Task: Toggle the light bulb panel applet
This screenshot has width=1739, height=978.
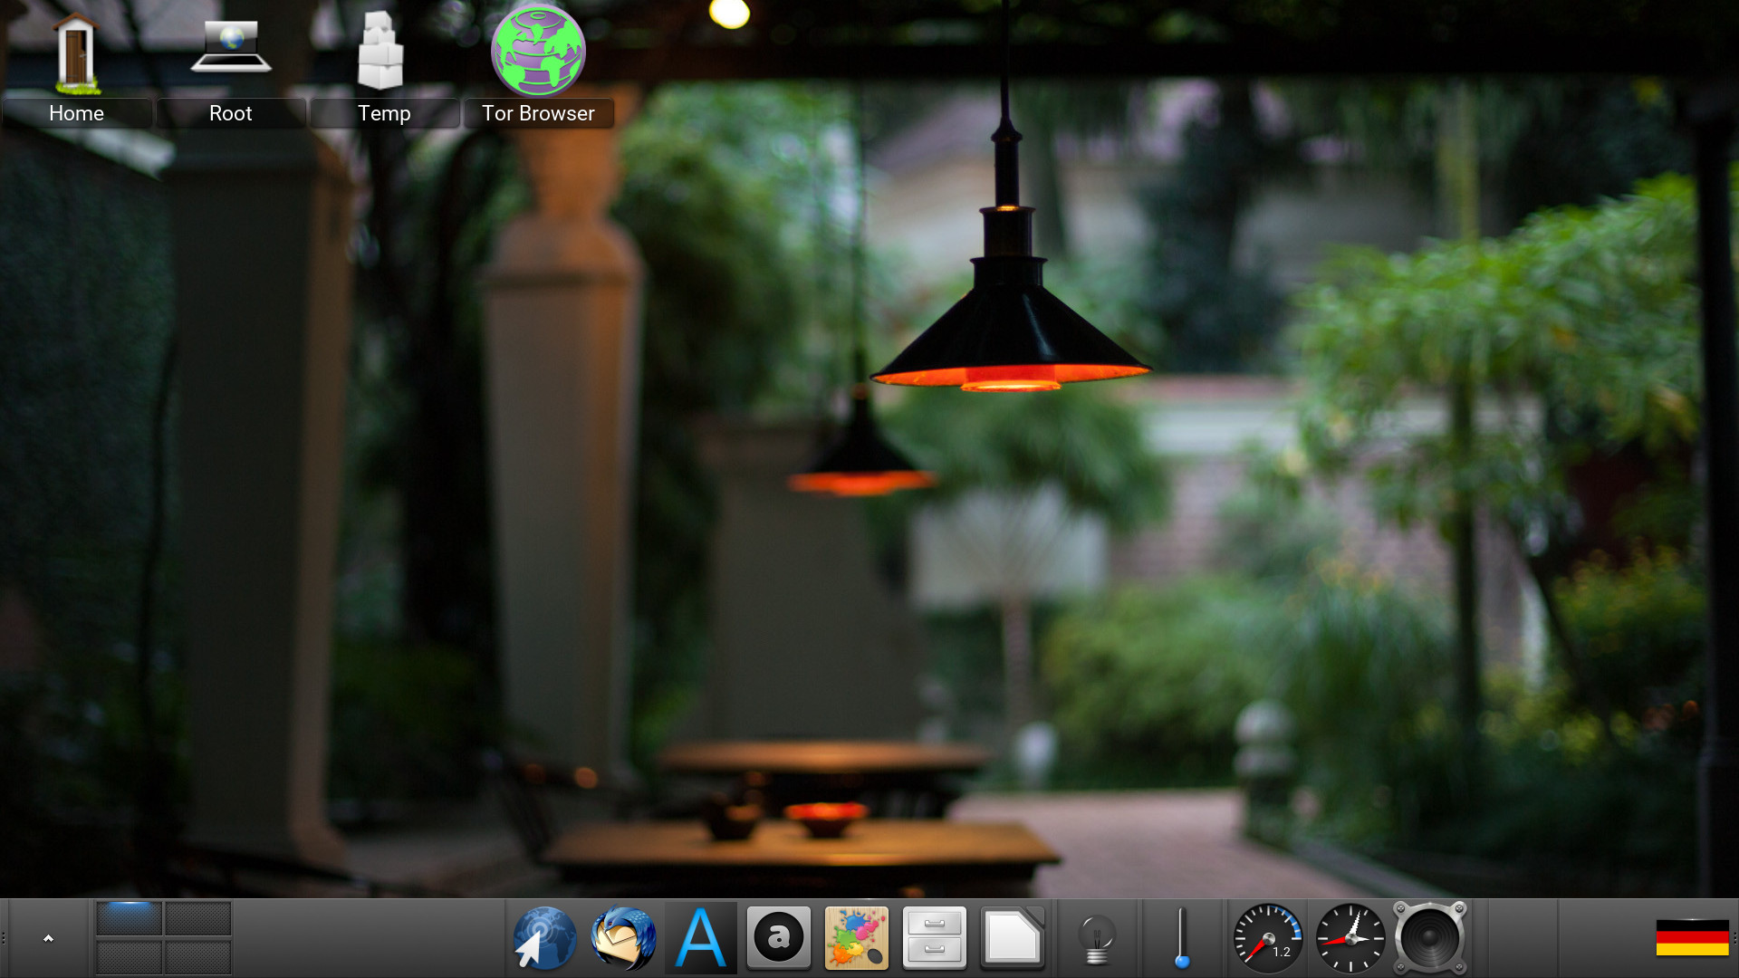Action: [x=1097, y=938]
